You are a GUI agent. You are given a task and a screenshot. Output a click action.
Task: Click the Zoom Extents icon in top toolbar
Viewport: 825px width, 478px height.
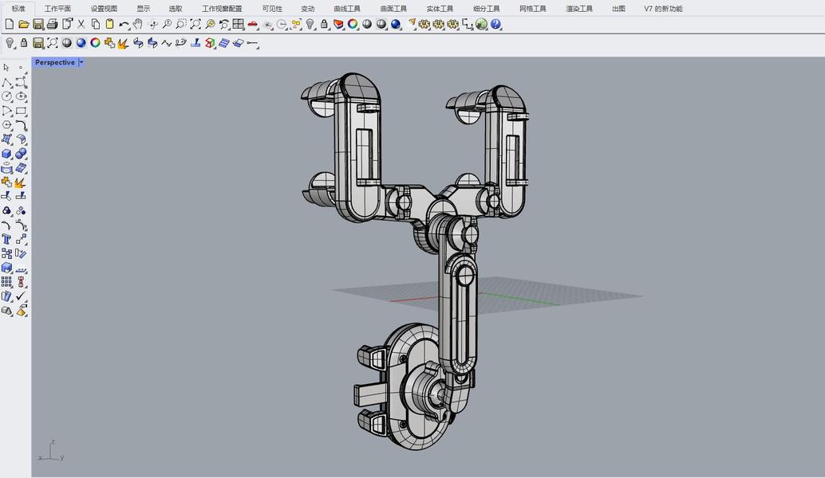click(x=195, y=24)
